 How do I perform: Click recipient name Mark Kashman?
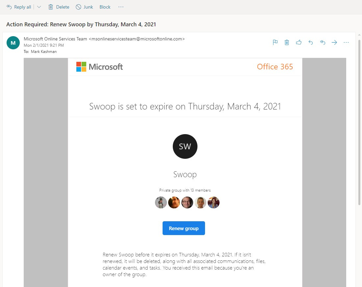click(44, 52)
